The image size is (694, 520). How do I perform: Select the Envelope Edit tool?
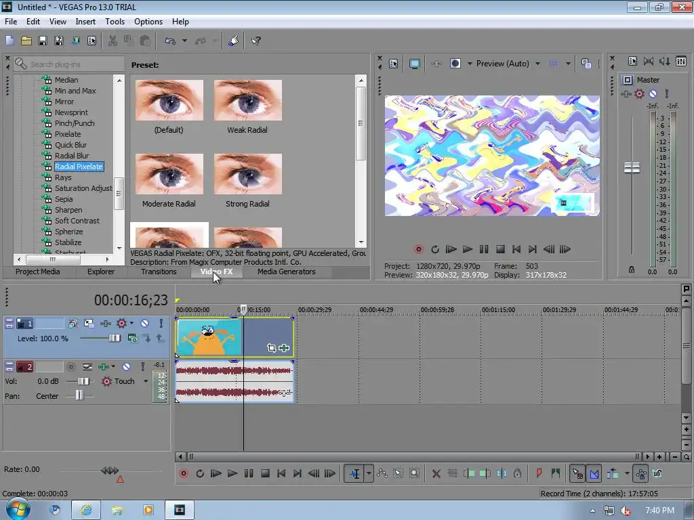[x=382, y=473]
